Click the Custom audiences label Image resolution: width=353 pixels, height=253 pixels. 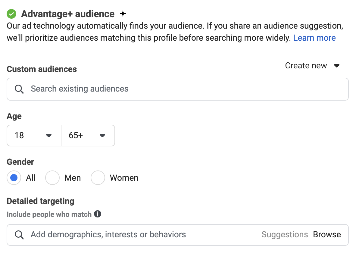click(42, 69)
